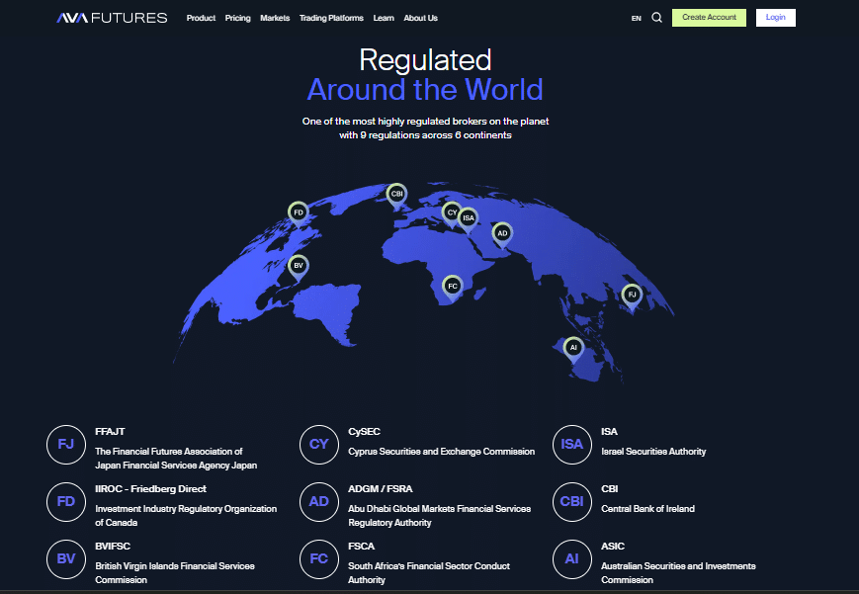The height and width of the screenshot is (594, 859).
Task: Click the FJ circle badge beside FFAJT
Action: (x=66, y=445)
